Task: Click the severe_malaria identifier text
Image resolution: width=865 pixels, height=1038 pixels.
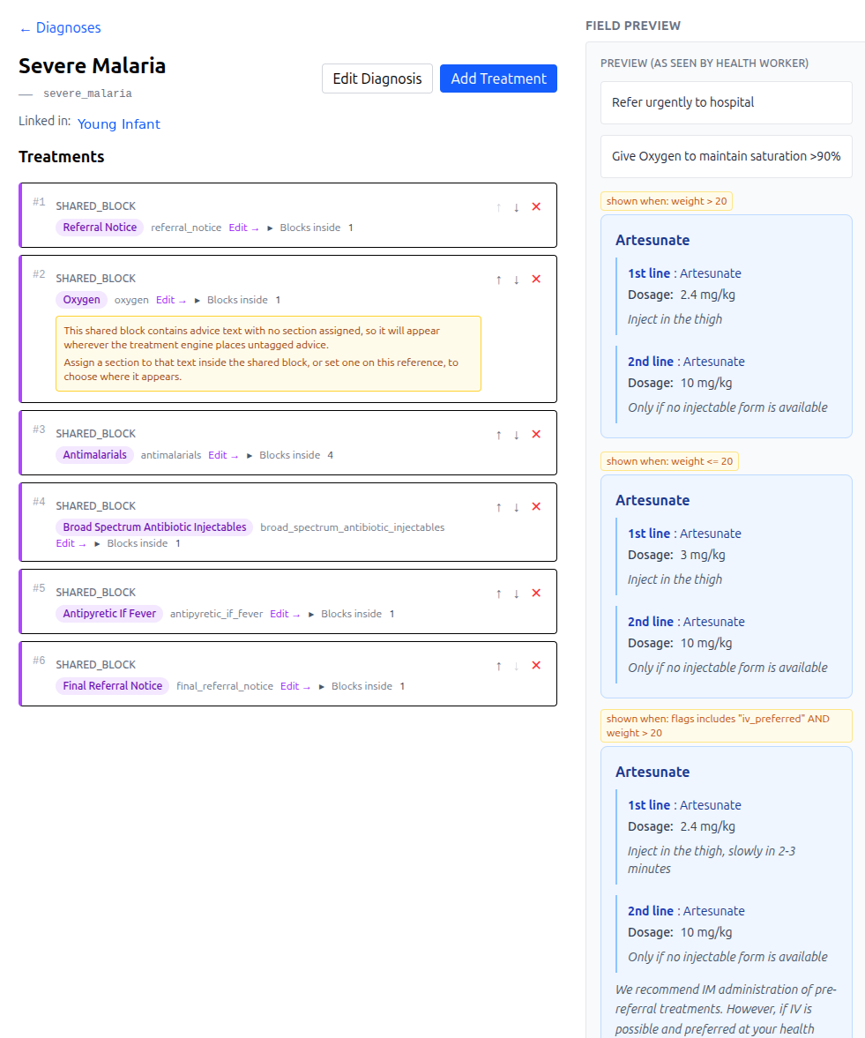Action: tap(87, 94)
